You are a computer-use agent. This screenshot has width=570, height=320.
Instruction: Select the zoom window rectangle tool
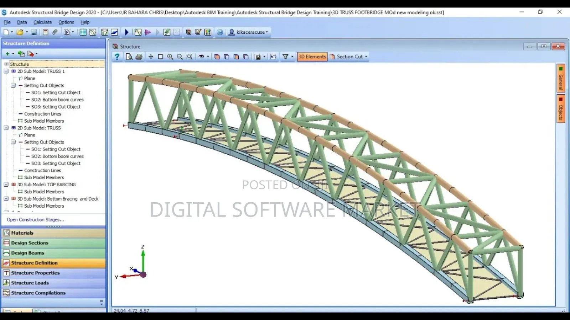point(160,57)
